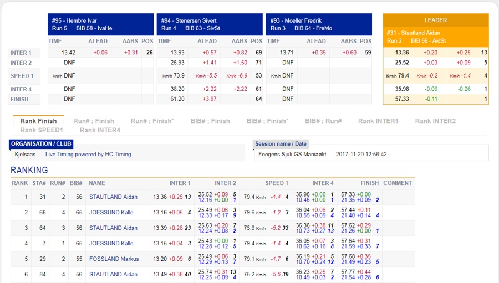
Task: Click the #94 - Stenersen Sivert header card
Action: coord(210,24)
